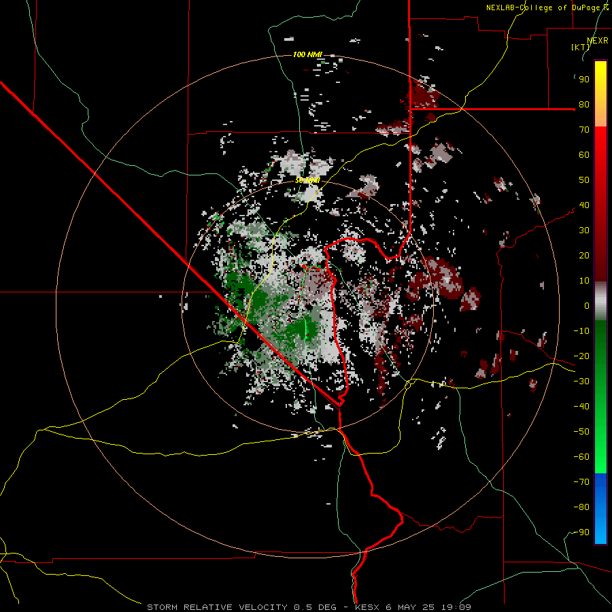Image resolution: width=612 pixels, height=612 pixels.
Task: Select the -30 legend value
Action: pyautogui.click(x=581, y=381)
